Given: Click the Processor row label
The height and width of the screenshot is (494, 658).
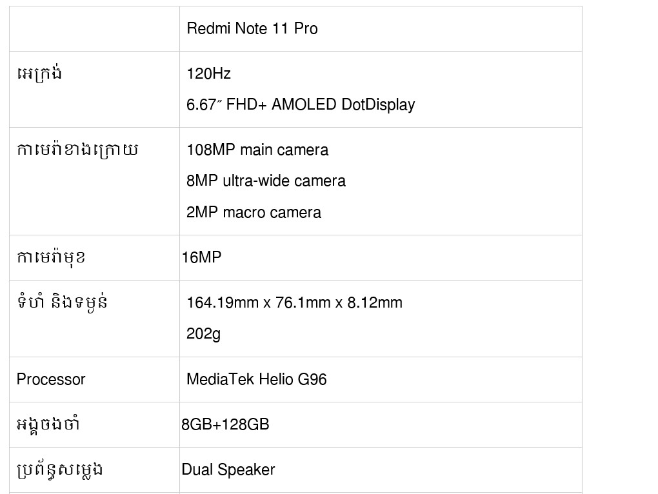Looking at the screenshot, I should click(x=51, y=379).
